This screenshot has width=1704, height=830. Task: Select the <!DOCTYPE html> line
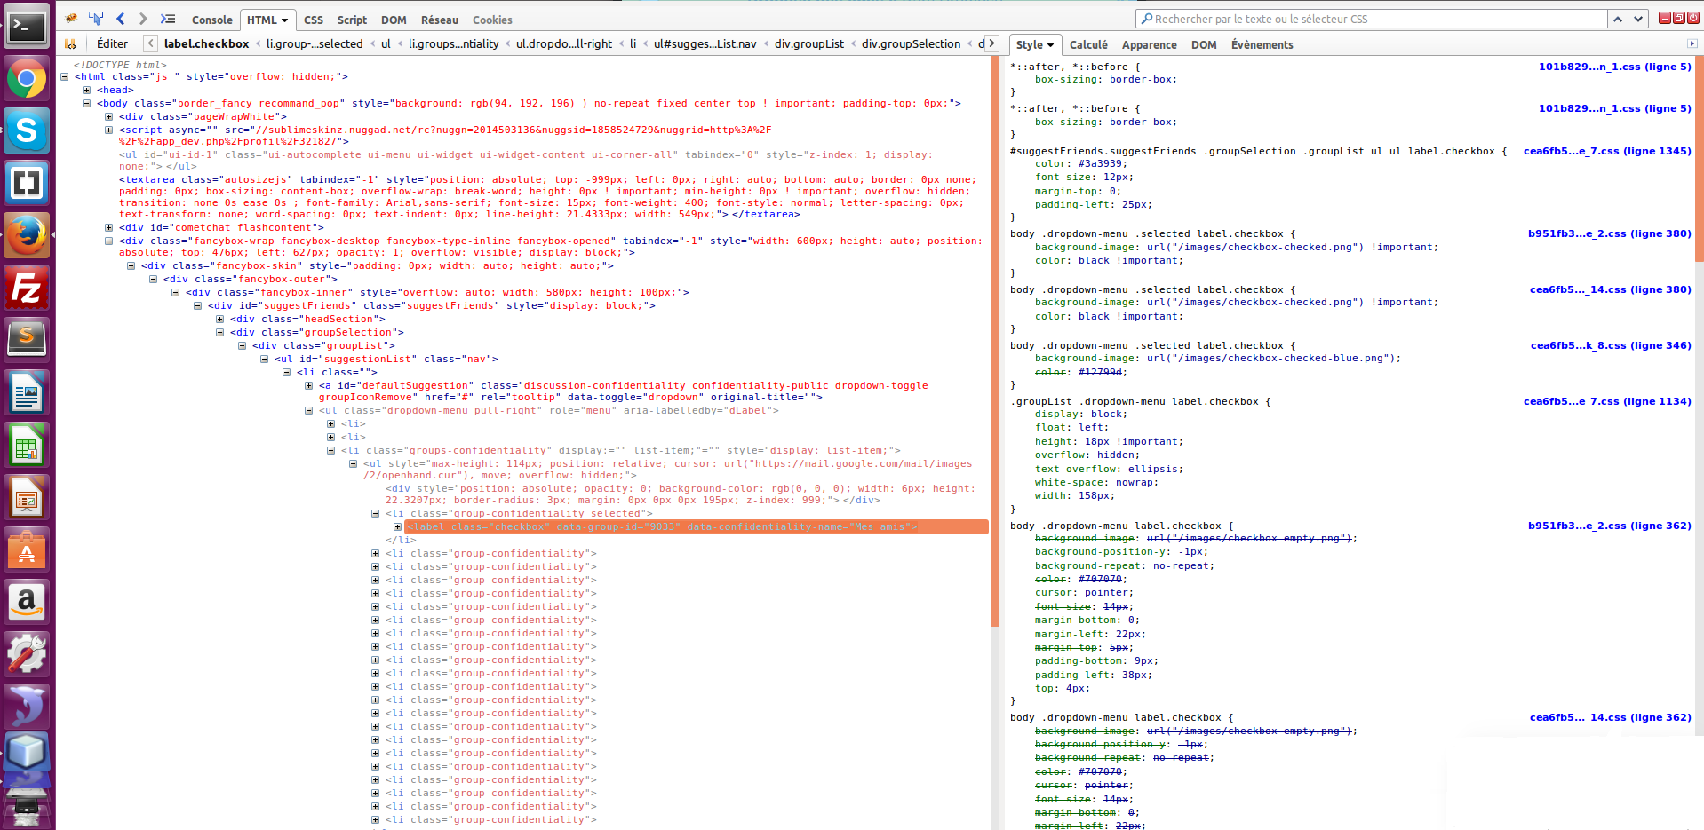[x=120, y=65]
